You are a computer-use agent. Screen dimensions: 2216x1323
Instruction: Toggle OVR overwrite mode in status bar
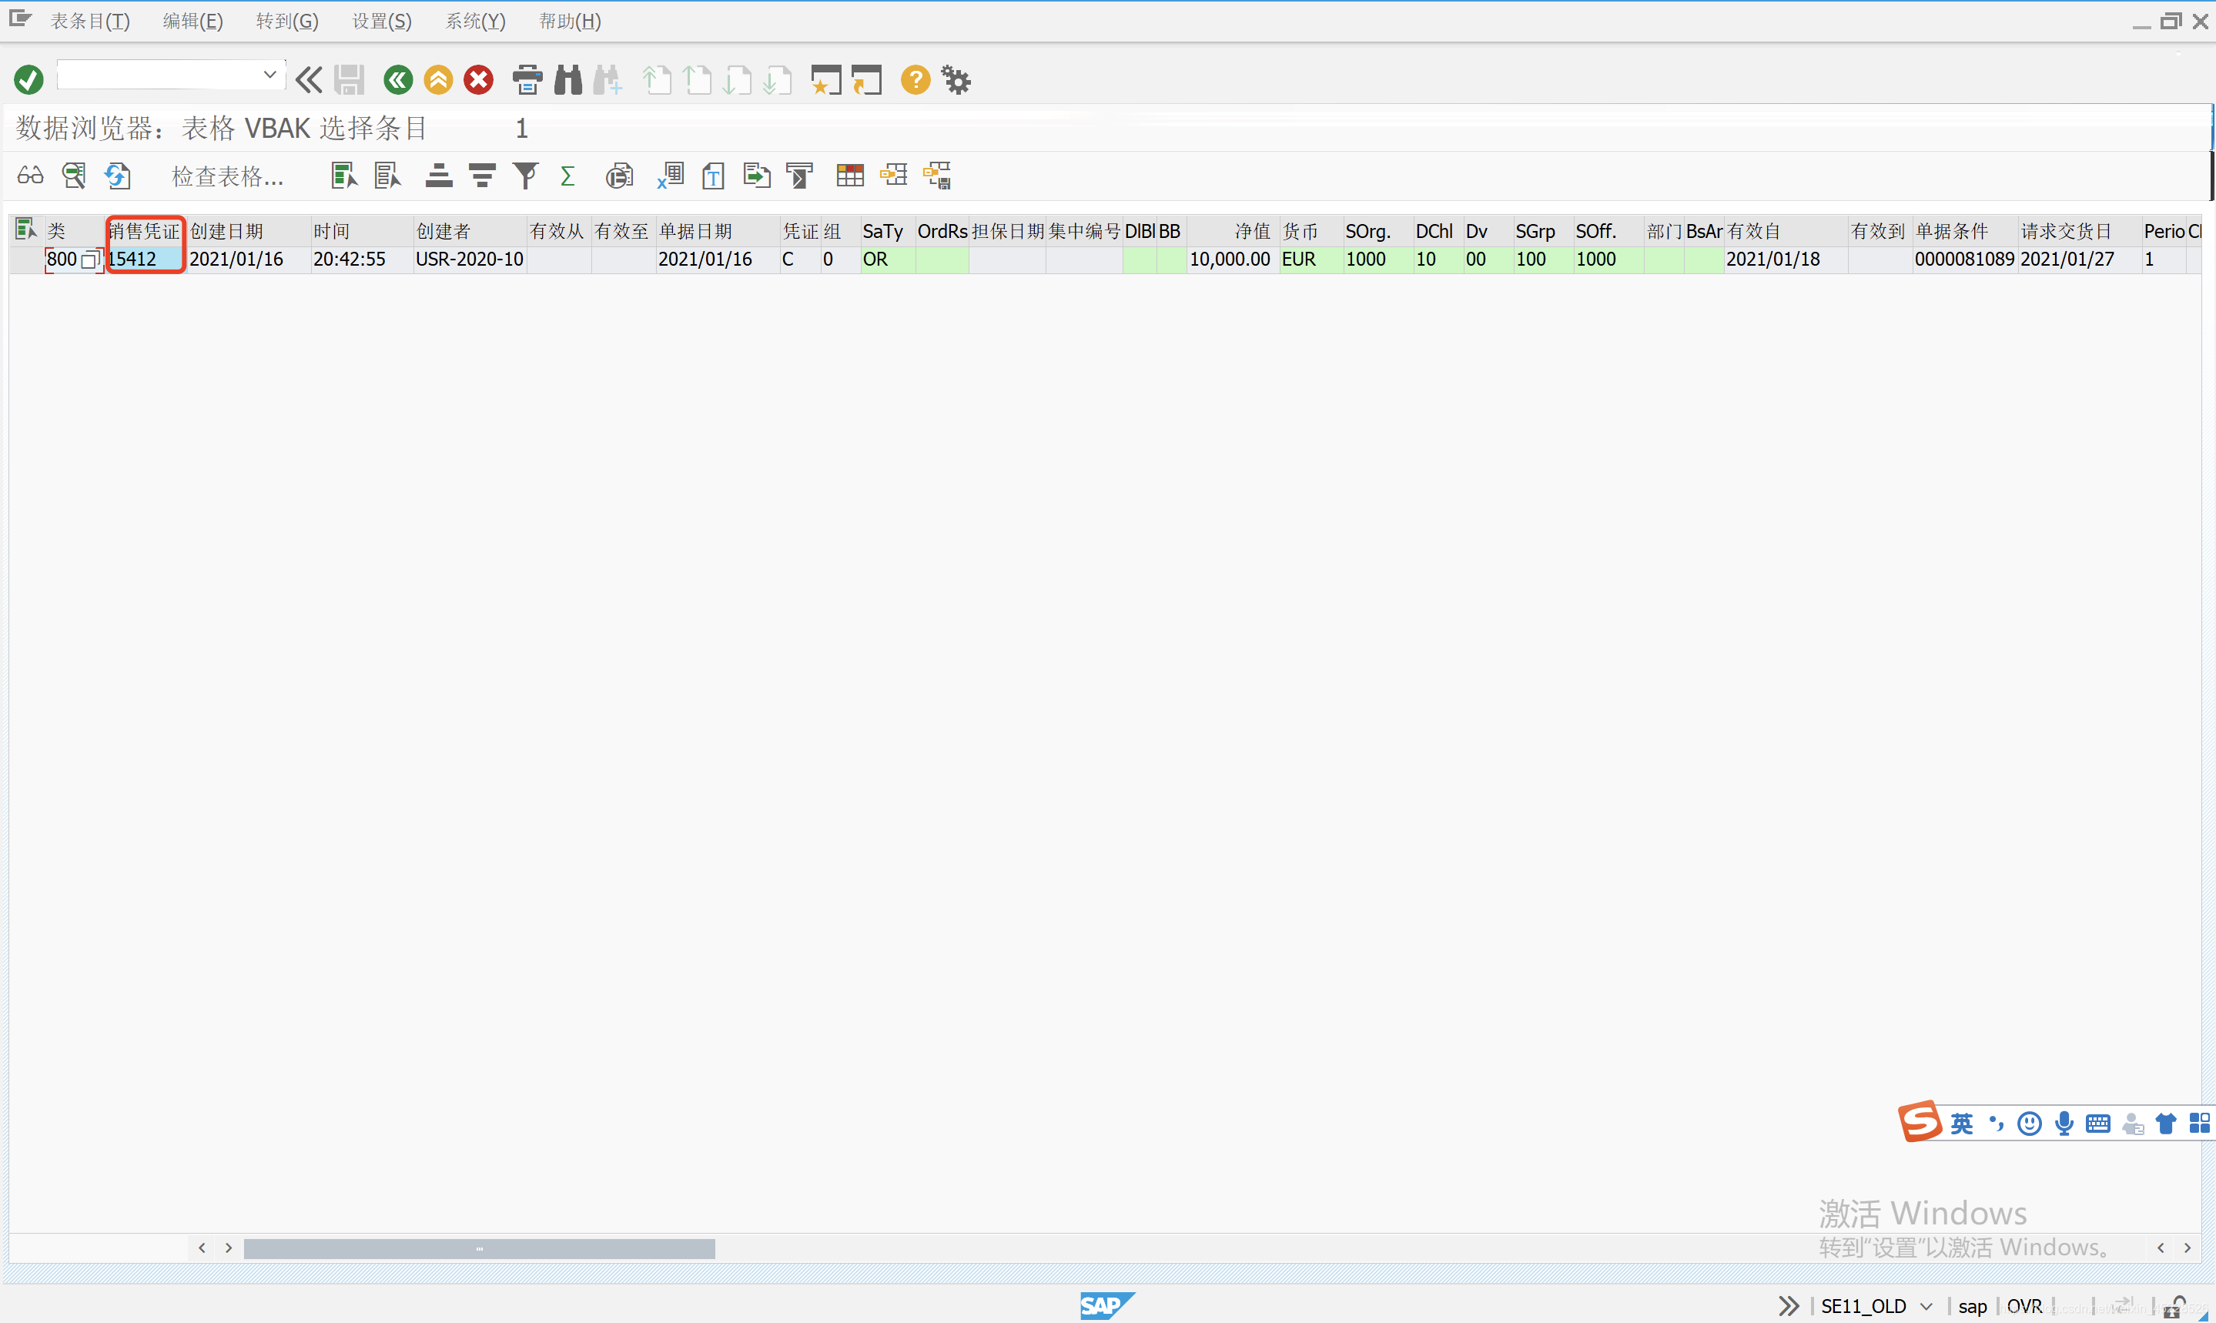click(x=2024, y=1306)
